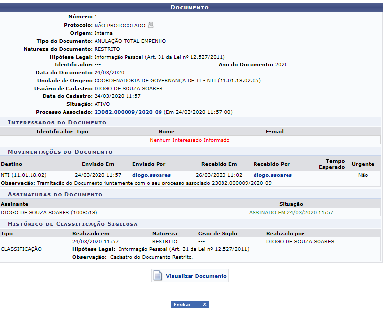Click the X icon on the Fechar bar
This screenshot has width=383, height=309.
205,305
